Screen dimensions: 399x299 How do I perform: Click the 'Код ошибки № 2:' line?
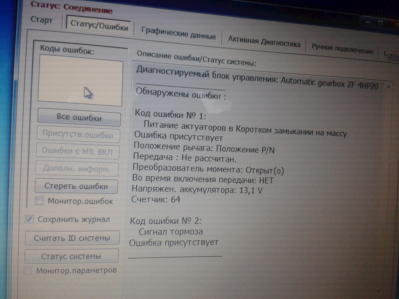[165, 221]
